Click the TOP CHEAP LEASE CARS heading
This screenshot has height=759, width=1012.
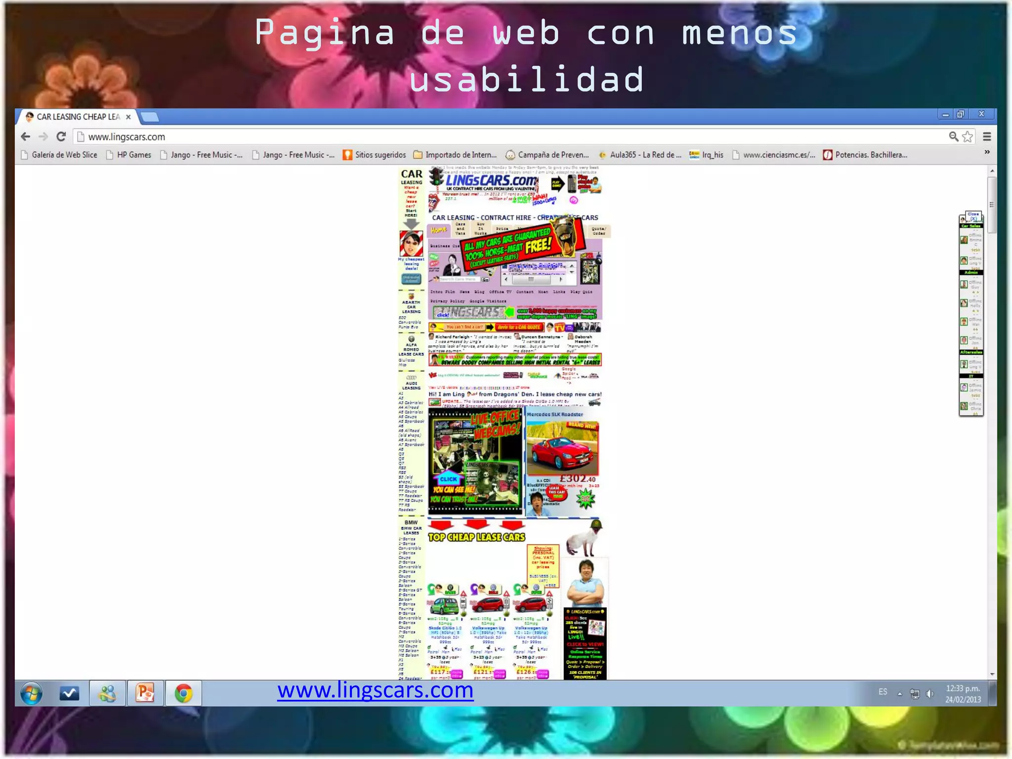click(x=476, y=537)
